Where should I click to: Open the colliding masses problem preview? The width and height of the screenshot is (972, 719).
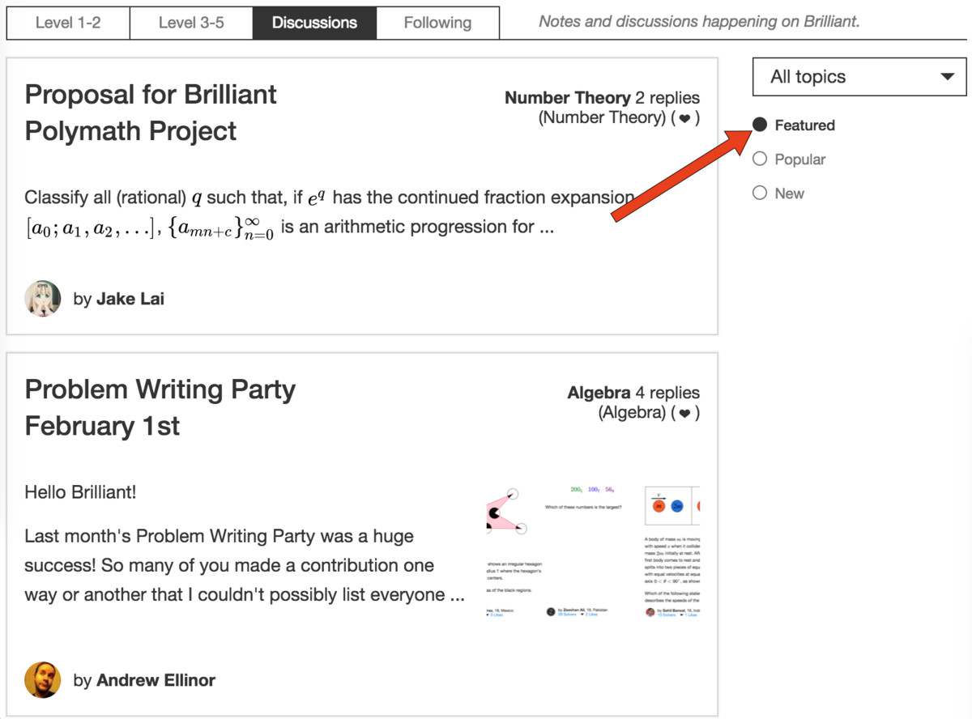(671, 553)
